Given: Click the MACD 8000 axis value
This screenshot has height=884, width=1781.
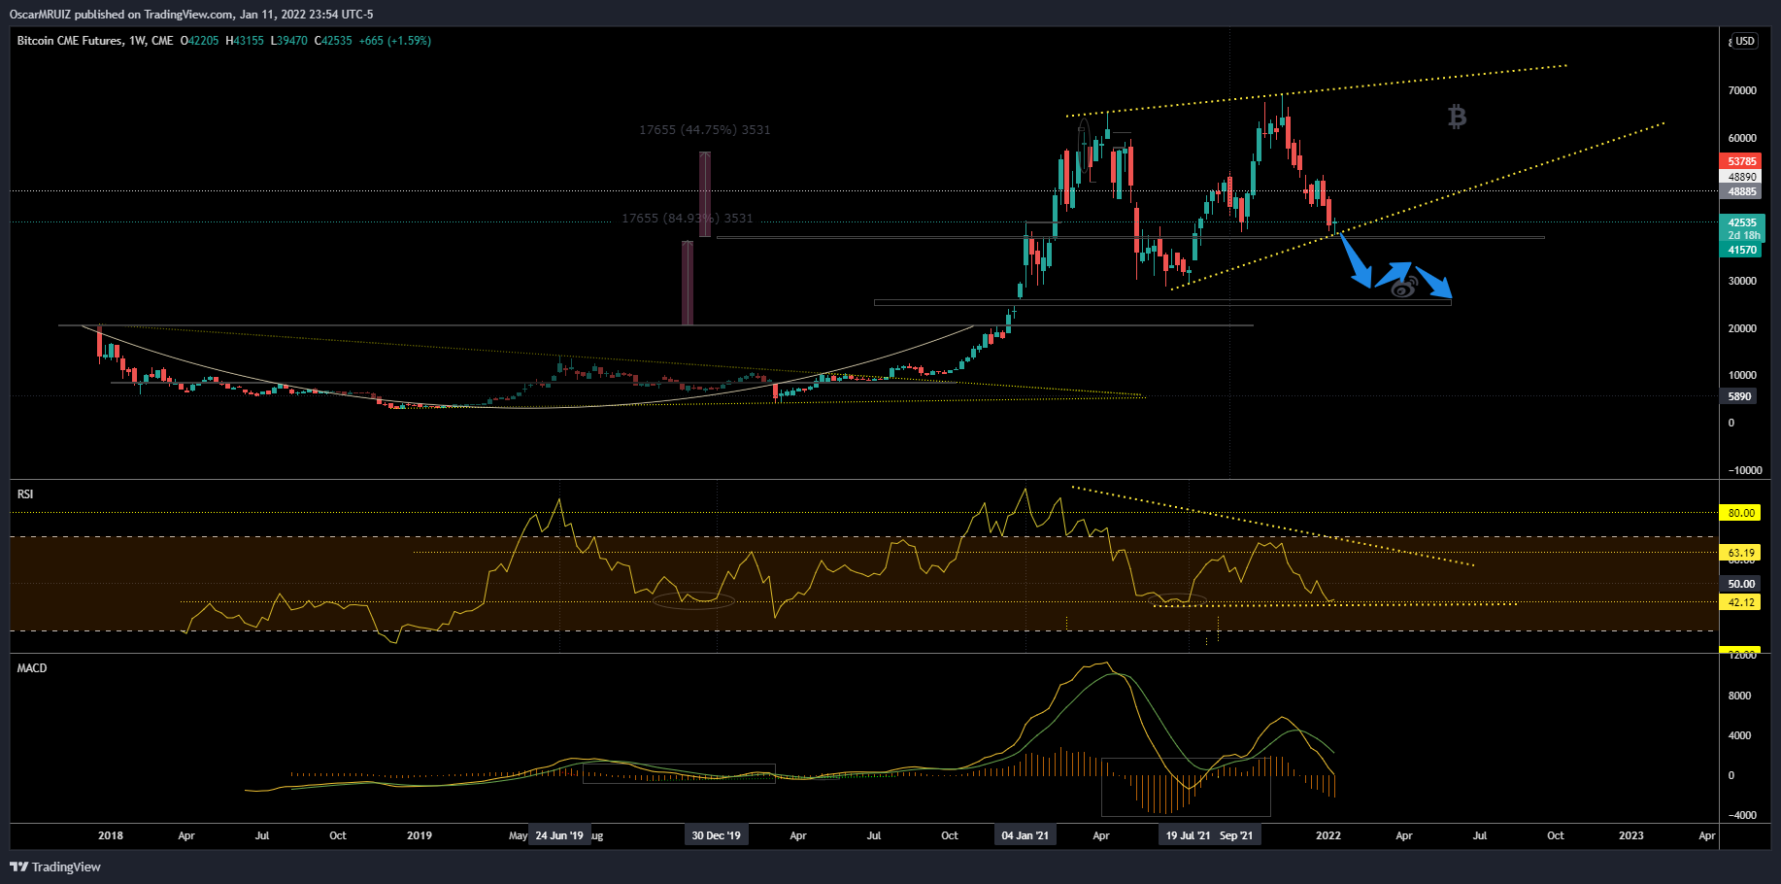Looking at the screenshot, I should pos(1739,696).
